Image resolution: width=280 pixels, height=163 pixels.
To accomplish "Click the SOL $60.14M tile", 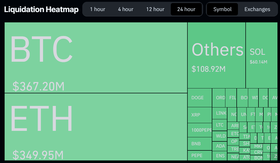I will pyautogui.click(x=261, y=55).
